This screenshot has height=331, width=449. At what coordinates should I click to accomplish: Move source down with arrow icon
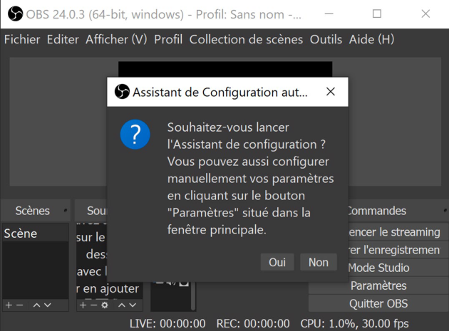pos(133,305)
